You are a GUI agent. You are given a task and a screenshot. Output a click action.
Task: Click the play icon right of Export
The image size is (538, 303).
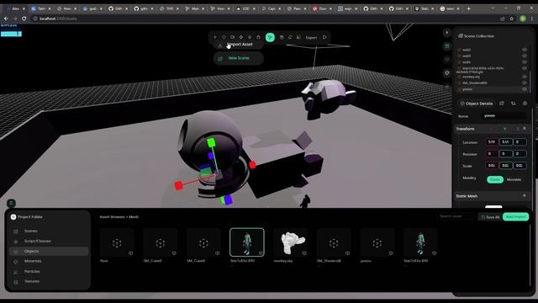tap(324, 37)
